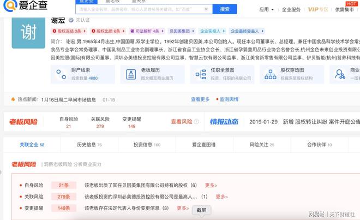
Task: Switch to the 风险关注 25 tab
Action: 262,145
